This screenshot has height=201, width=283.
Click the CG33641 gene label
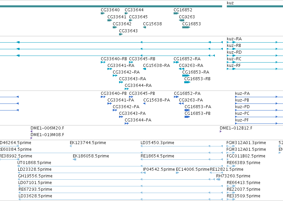[x=117, y=17]
